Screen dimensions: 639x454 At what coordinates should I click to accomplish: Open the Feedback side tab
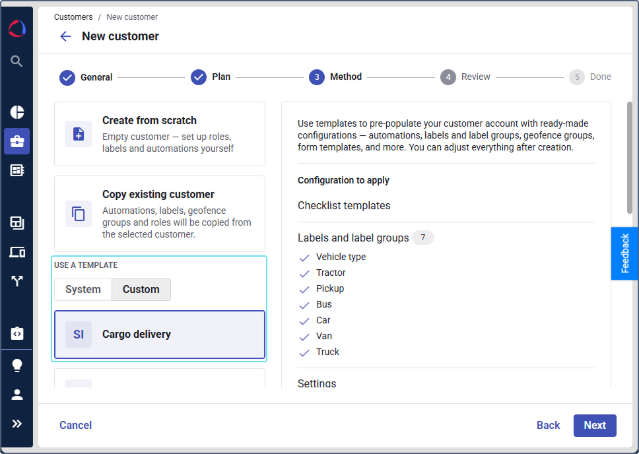pos(624,253)
